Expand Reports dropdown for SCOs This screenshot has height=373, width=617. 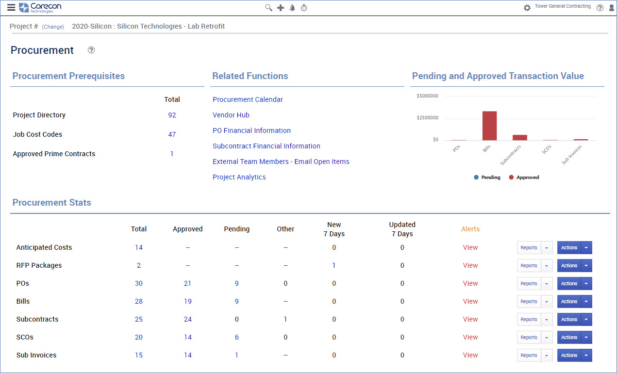click(x=547, y=338)
